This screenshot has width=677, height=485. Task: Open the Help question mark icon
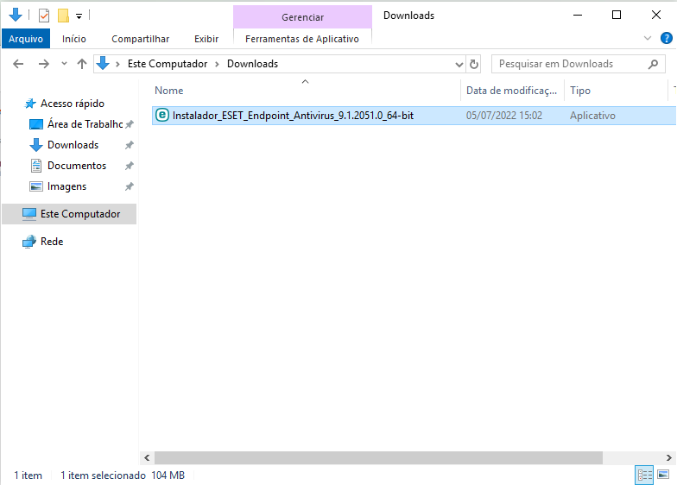pos(667,39)
